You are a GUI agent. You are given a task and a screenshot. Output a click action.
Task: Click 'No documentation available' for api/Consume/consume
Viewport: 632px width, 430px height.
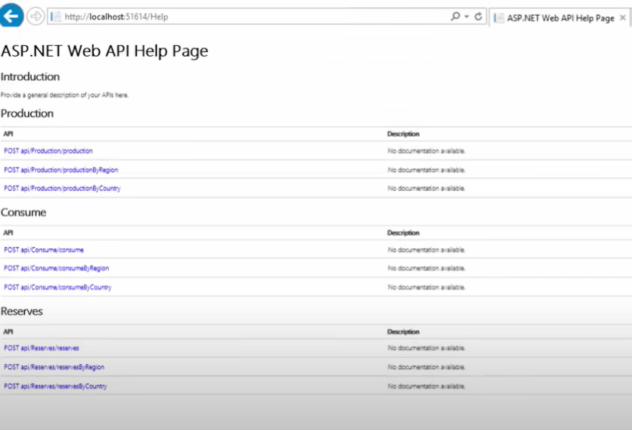[x=426, y=250]
